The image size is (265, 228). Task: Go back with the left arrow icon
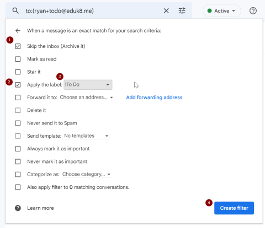18,30
